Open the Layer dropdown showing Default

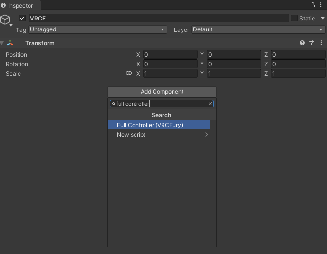pos(258,29)
